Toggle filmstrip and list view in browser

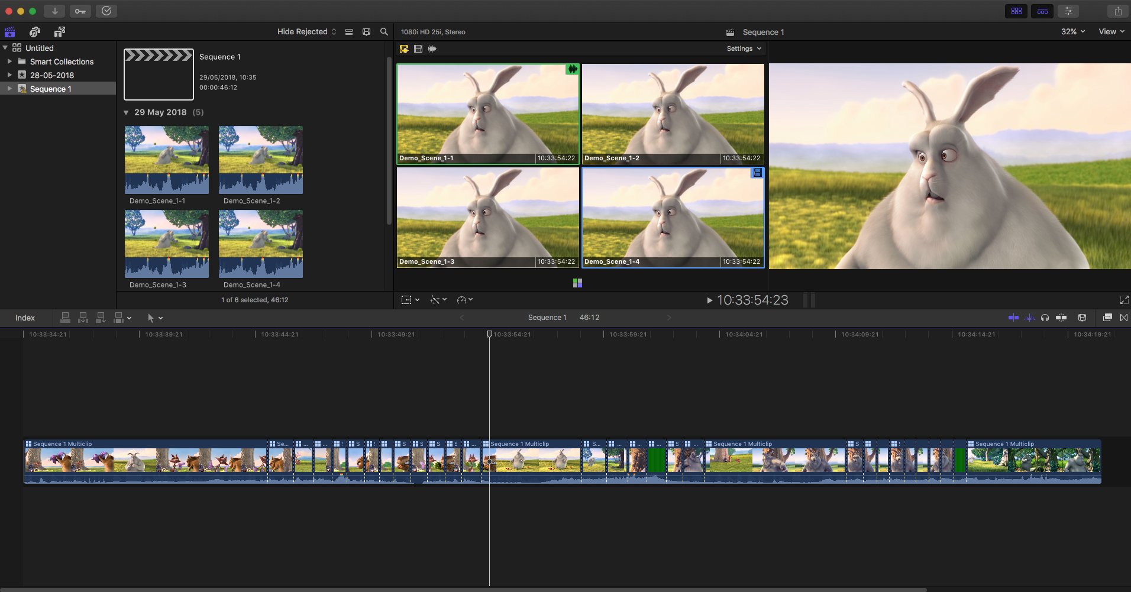coord(349,32)
